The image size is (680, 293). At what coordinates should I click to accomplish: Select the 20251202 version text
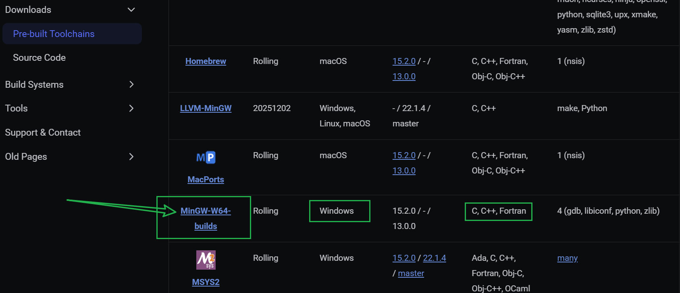point(272,108)
